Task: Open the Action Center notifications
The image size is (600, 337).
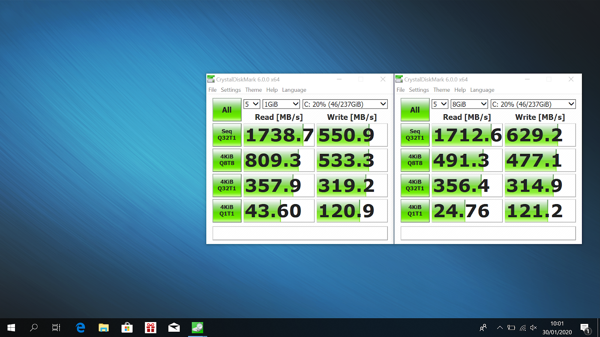Action: coord(585,328)
